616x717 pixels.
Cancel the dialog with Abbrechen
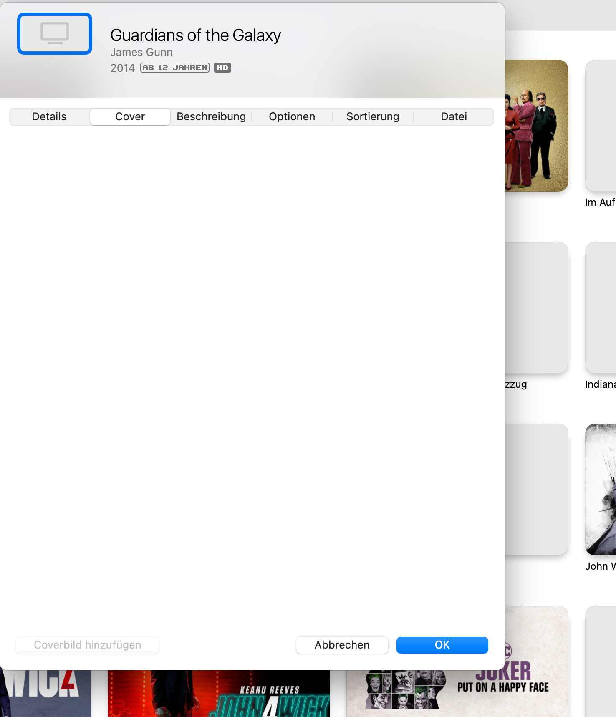point(342,645)
